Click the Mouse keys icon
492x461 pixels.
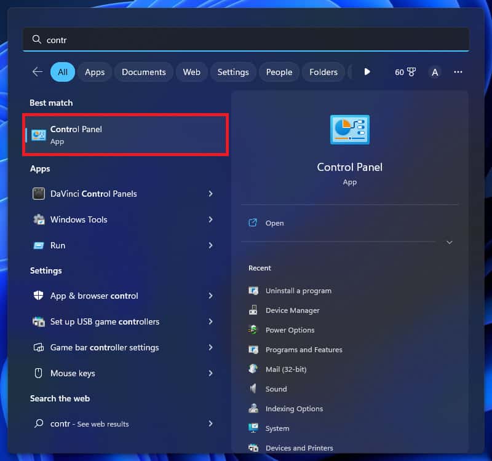pos(39,373)
